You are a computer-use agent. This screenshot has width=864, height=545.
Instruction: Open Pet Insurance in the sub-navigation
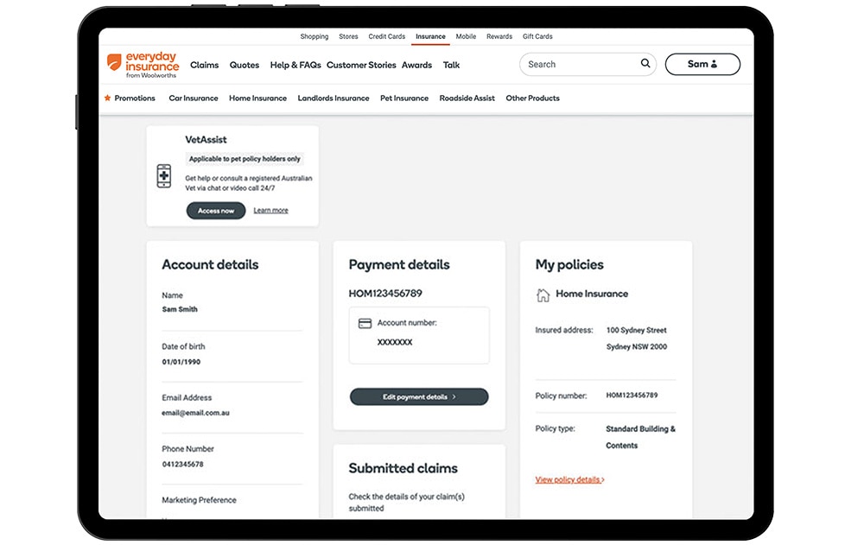pyautogui.click(x=403, y=98)
